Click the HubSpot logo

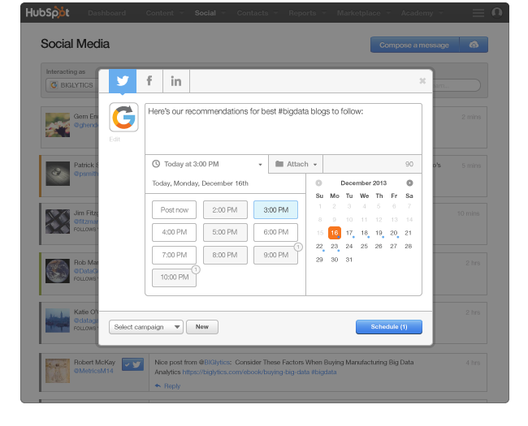(x=49, y=13)
